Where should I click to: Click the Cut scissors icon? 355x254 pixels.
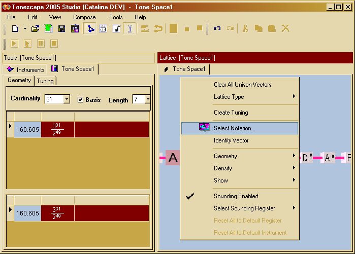coord(245,28)
